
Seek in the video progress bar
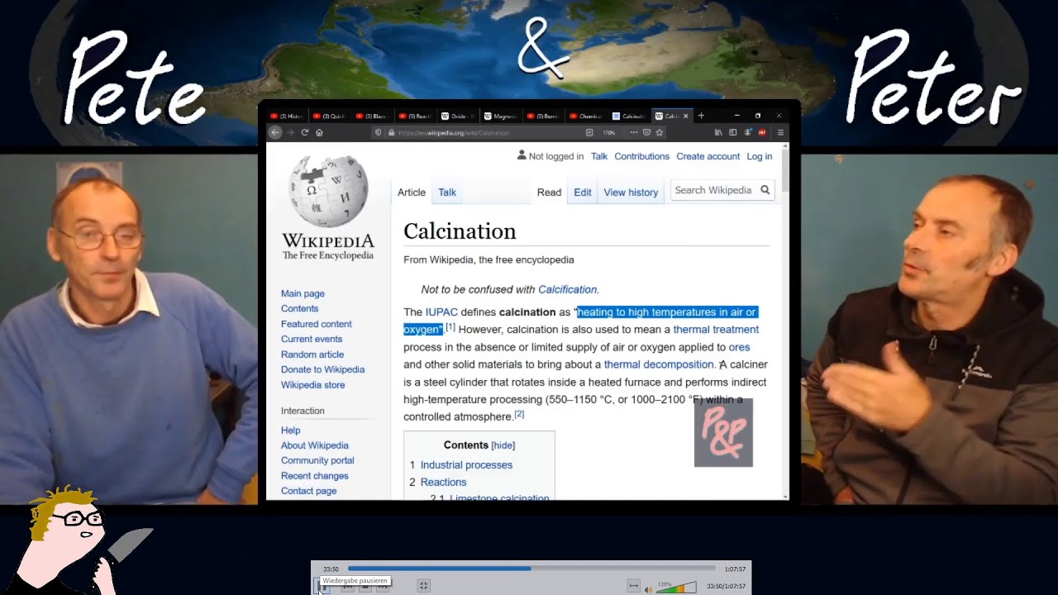click(531, 569)
